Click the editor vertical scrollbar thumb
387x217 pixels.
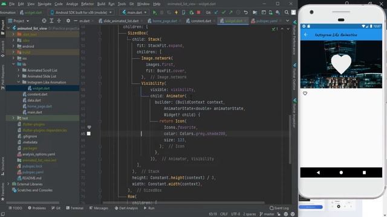tap(290, 139)
